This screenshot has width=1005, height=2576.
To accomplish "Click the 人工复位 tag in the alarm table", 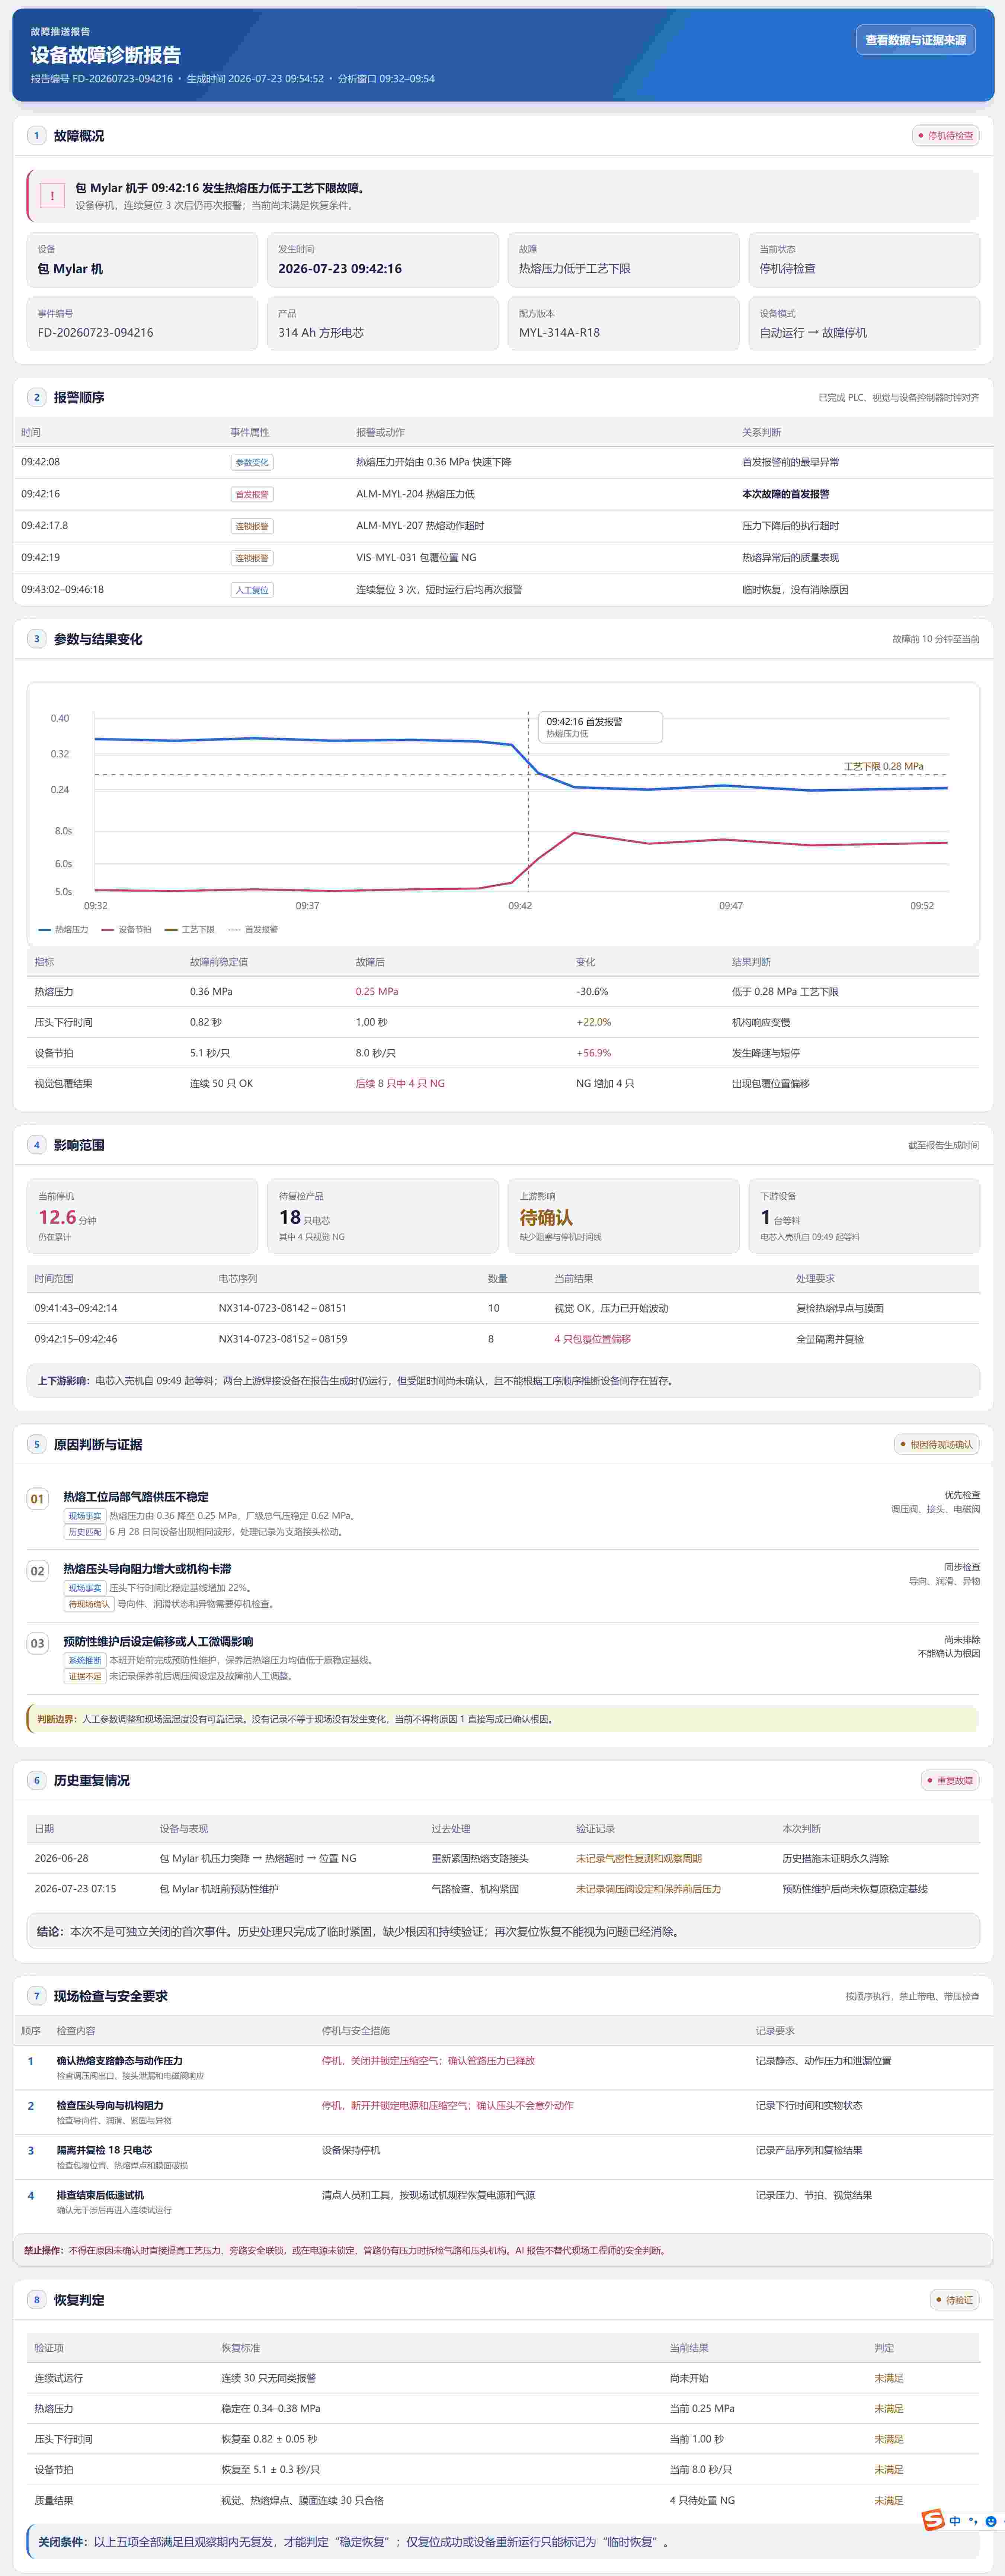I will tap(252, 590).
